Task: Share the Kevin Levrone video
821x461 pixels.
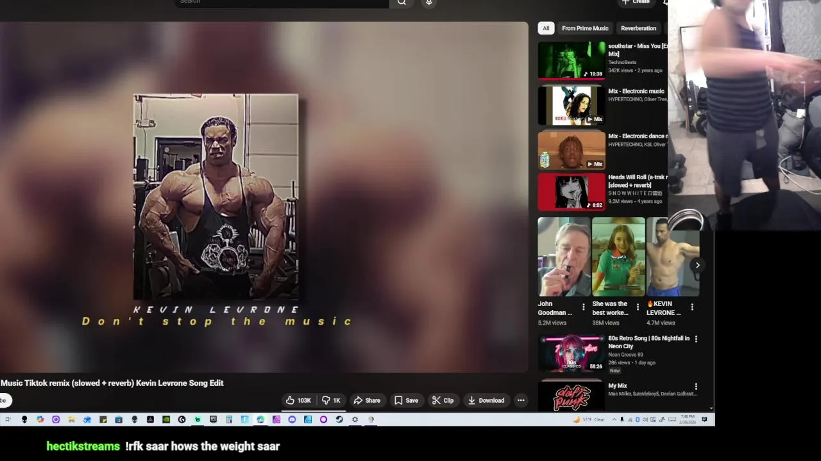Action: [x=367, y=400]
